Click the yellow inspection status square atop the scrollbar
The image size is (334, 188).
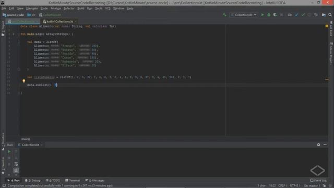[x=327, y=26]
